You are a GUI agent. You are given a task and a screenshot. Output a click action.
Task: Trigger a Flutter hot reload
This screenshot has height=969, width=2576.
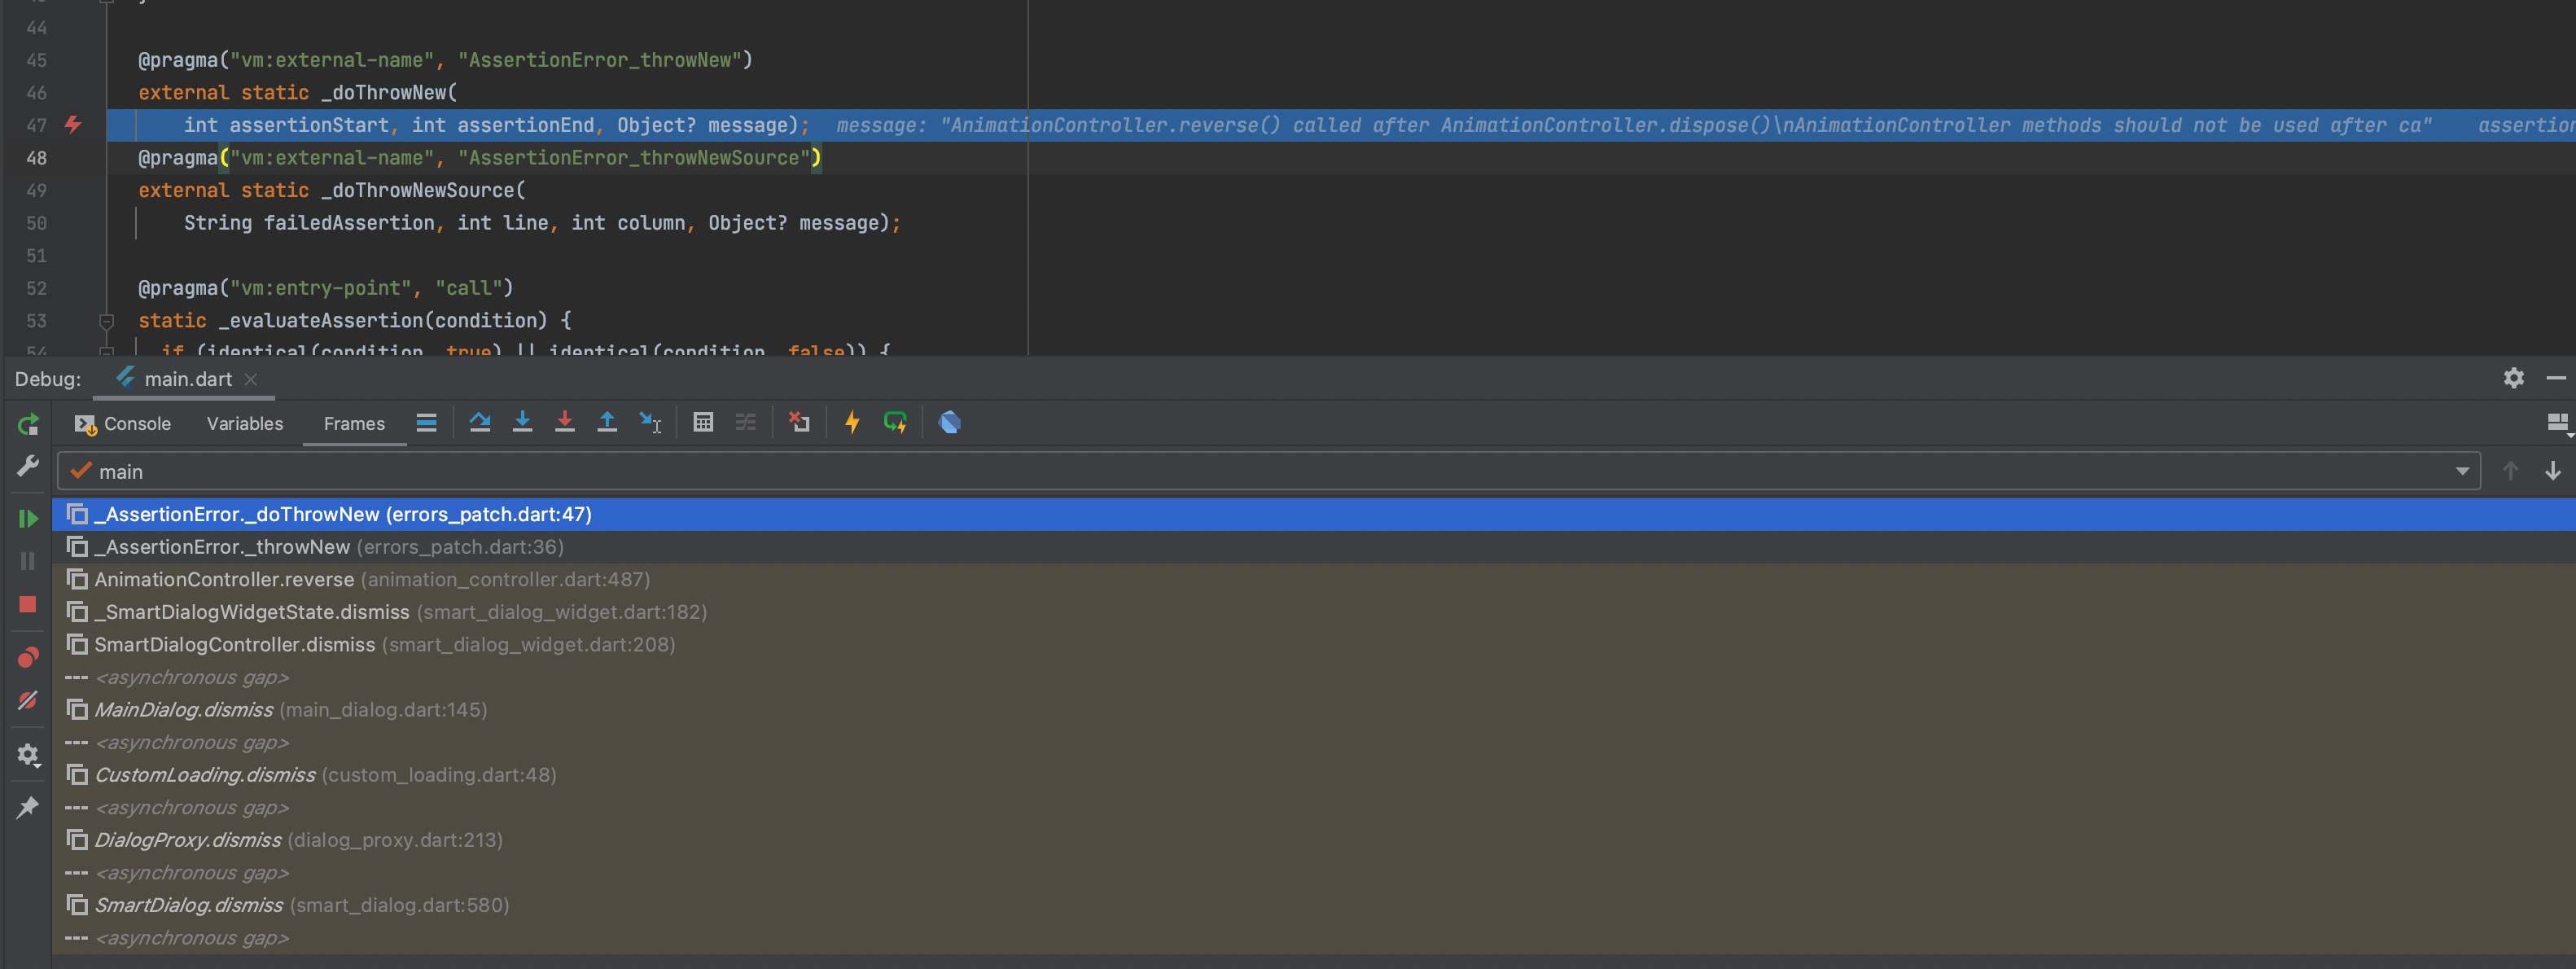852,422
